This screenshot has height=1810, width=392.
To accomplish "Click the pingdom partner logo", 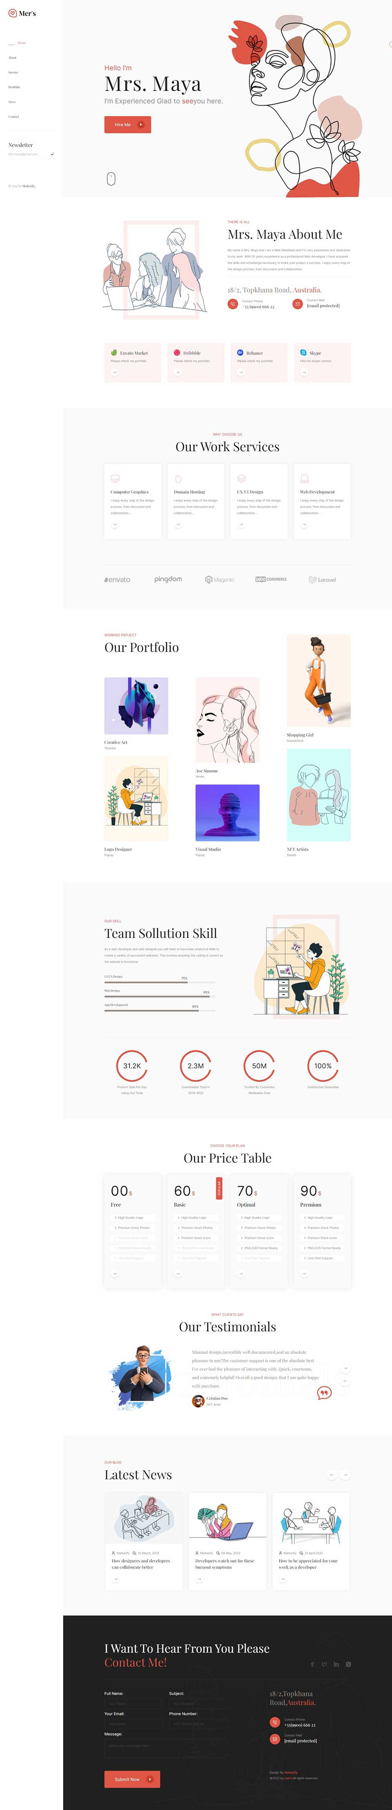I will click(168, 580).
